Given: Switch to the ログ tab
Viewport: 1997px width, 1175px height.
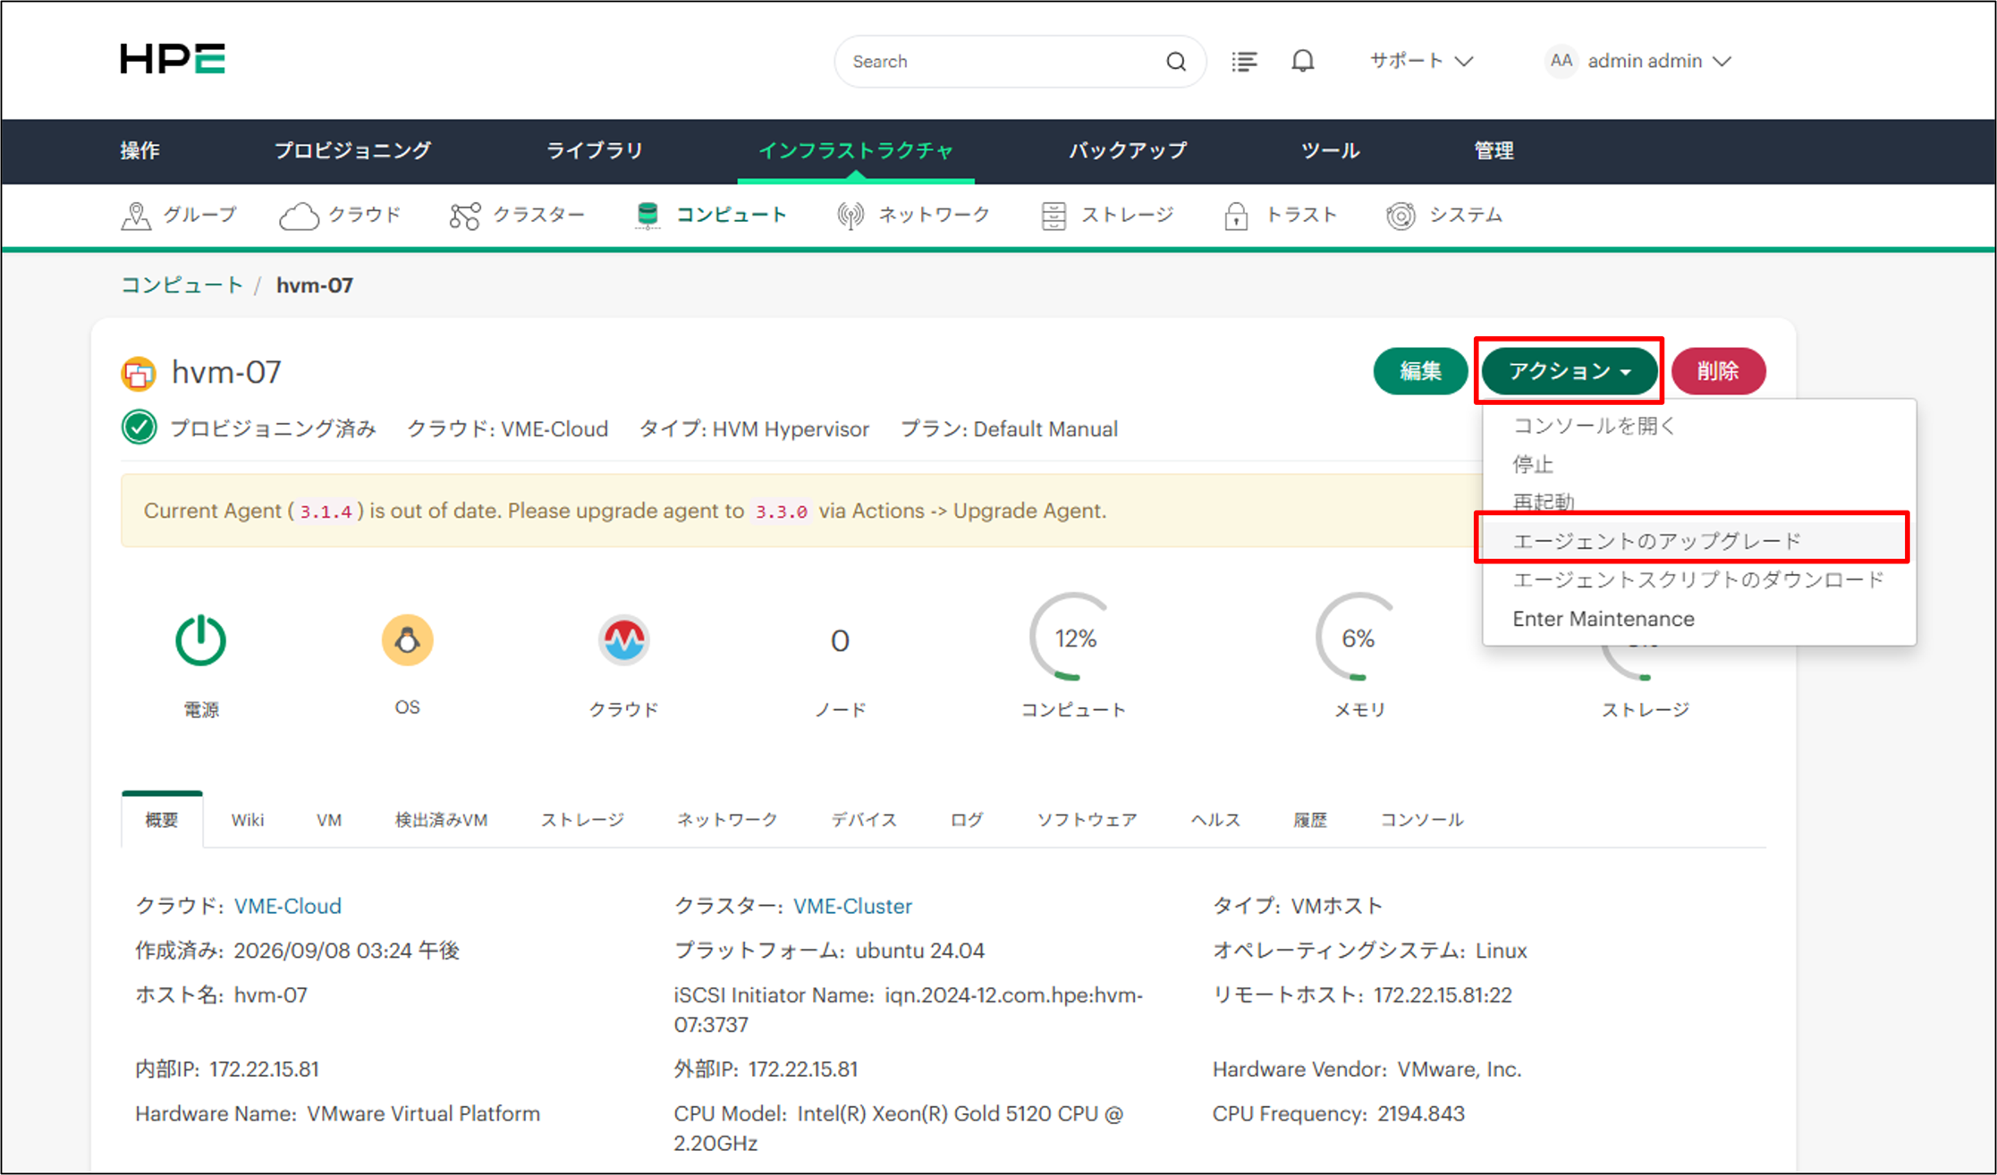Looking at the screenshot, I should tap(967, 820).
